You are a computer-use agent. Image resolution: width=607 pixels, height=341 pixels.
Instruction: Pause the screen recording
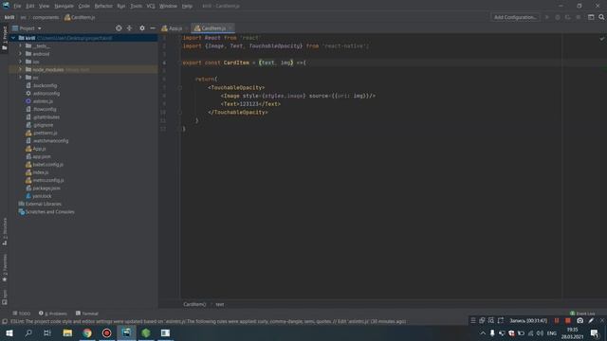pos(557,320)
